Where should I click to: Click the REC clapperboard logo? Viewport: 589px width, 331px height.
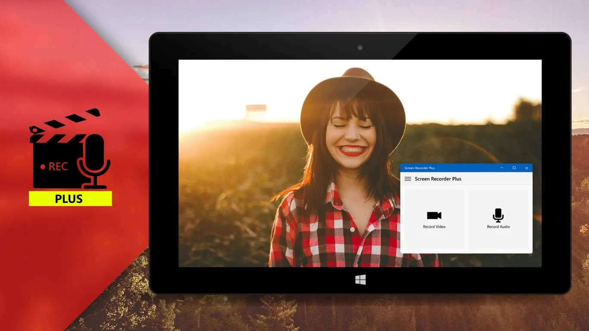70,149
